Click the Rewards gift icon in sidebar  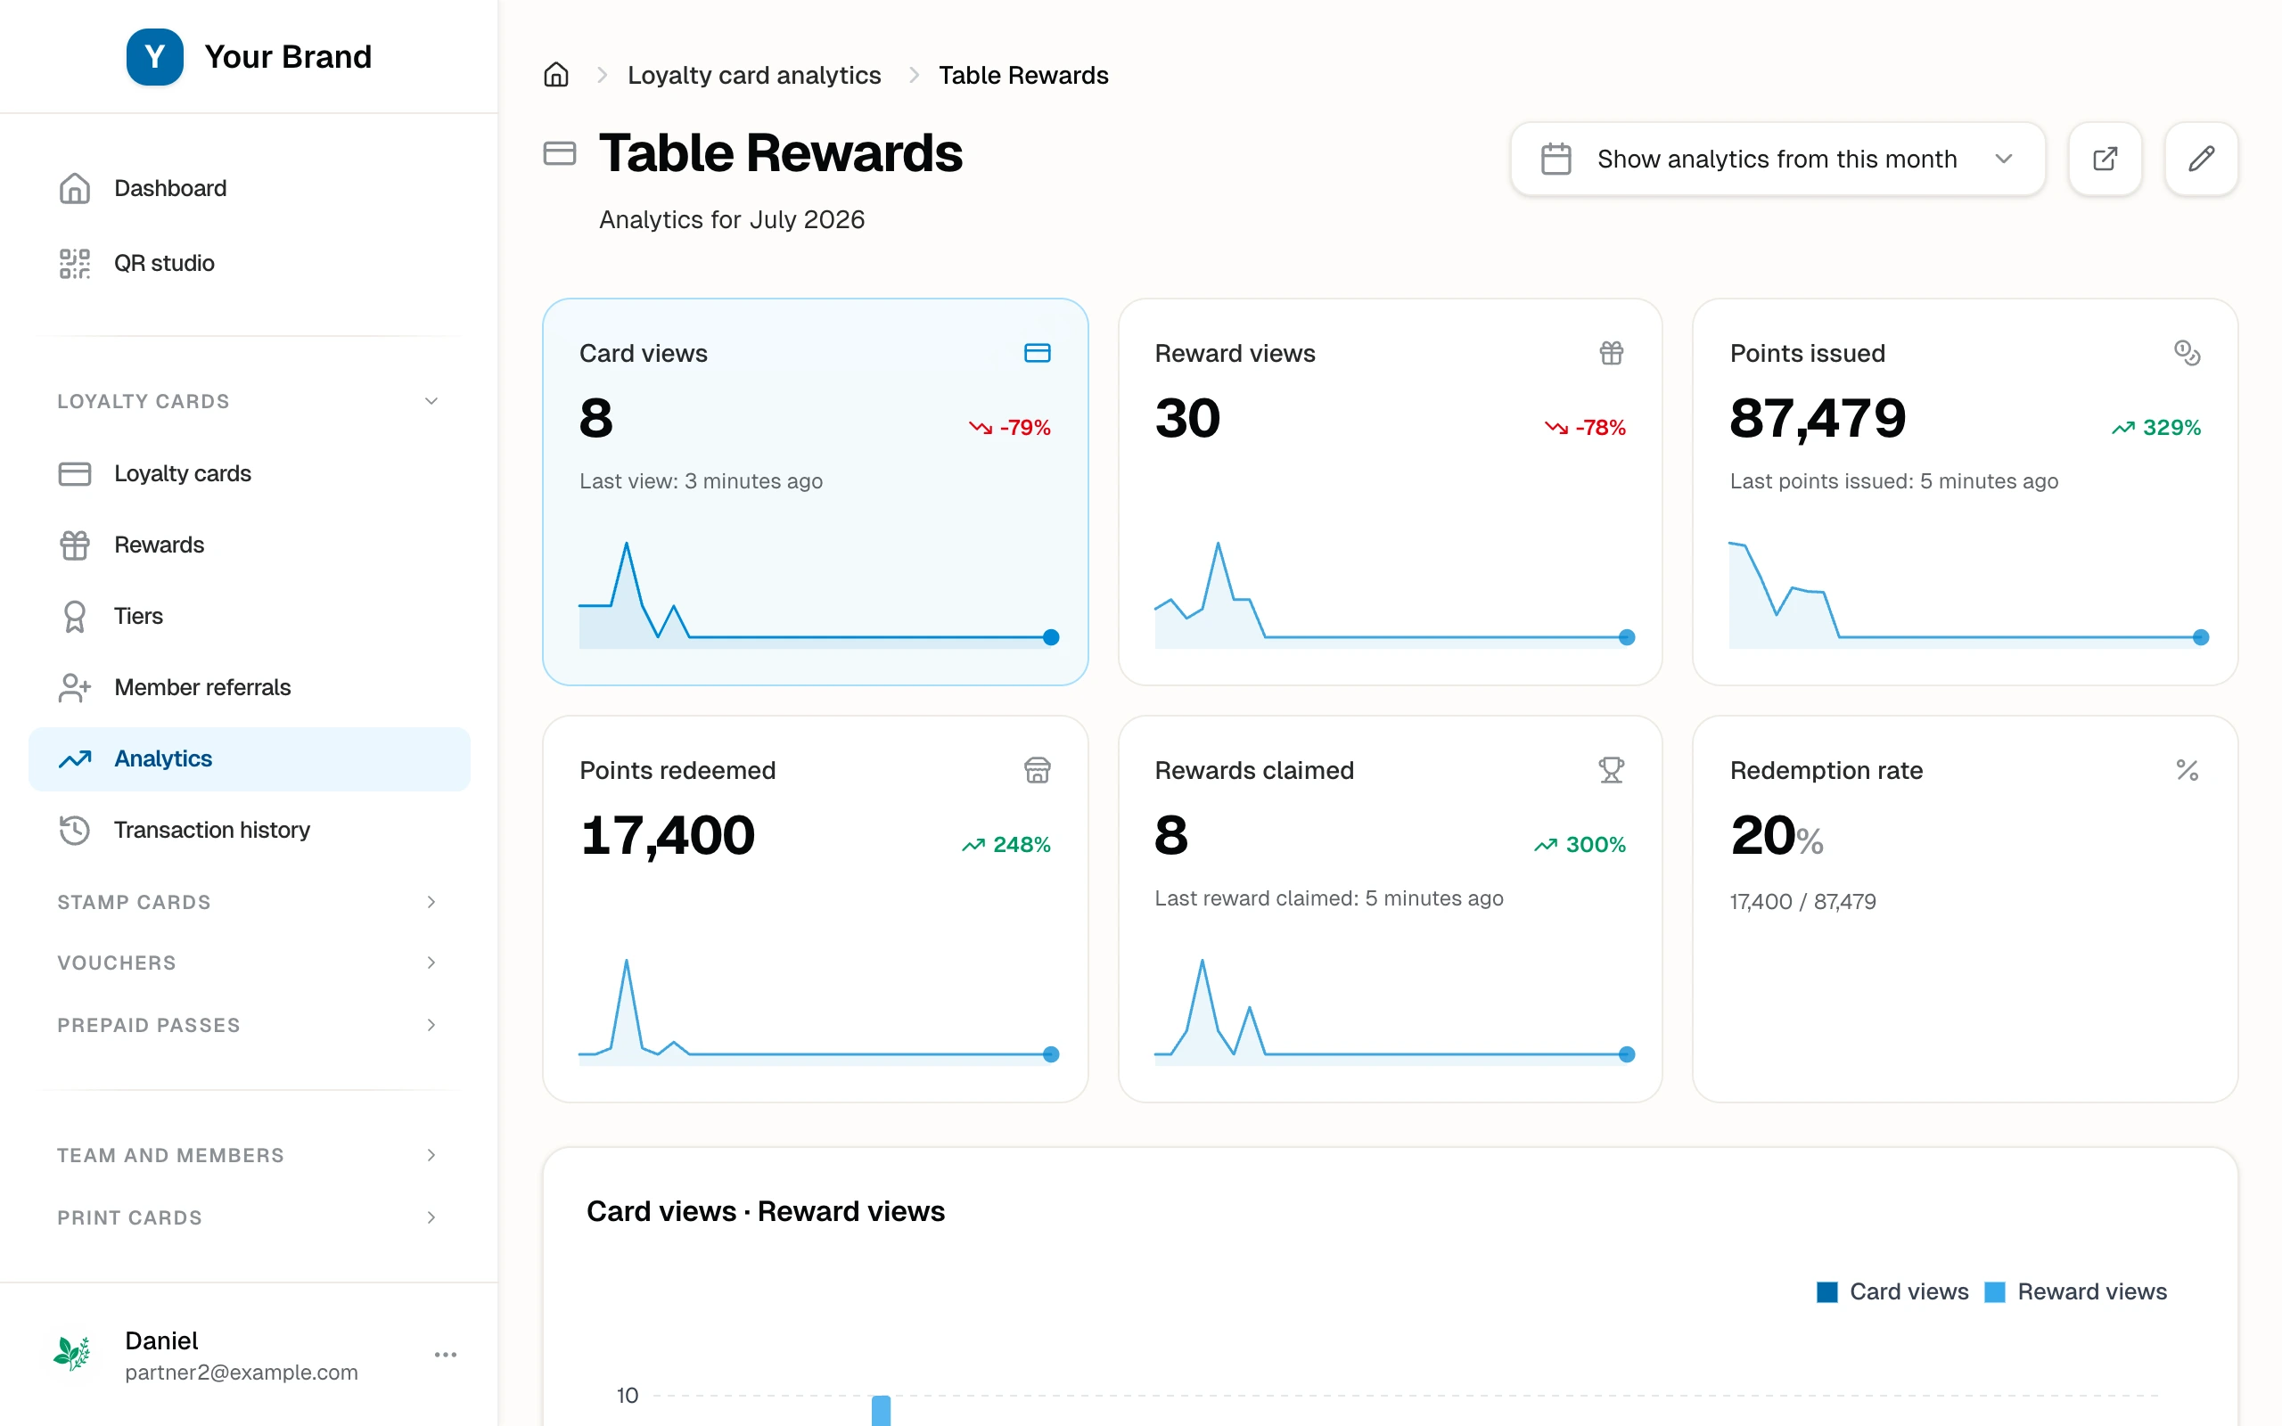tap(75, 545)
